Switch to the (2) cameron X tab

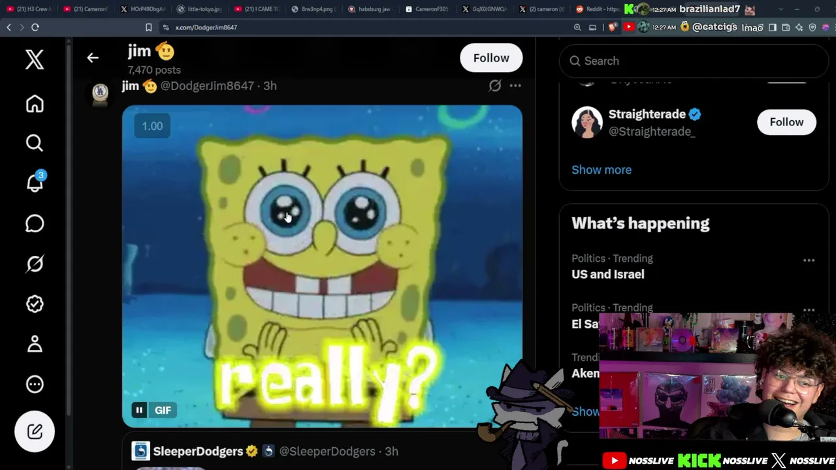click(542, 9)
